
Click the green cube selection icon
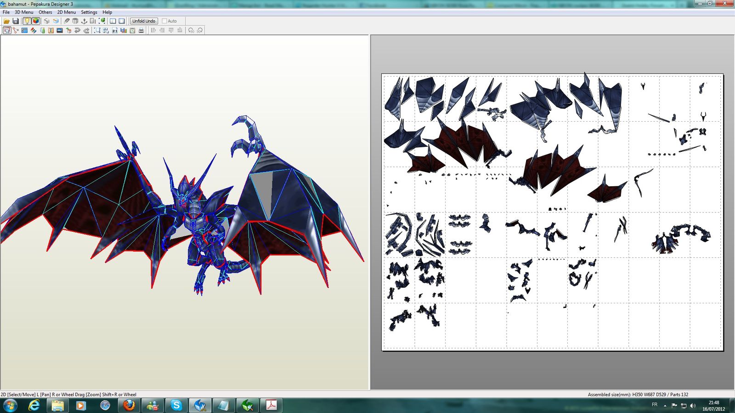[102, 21]
